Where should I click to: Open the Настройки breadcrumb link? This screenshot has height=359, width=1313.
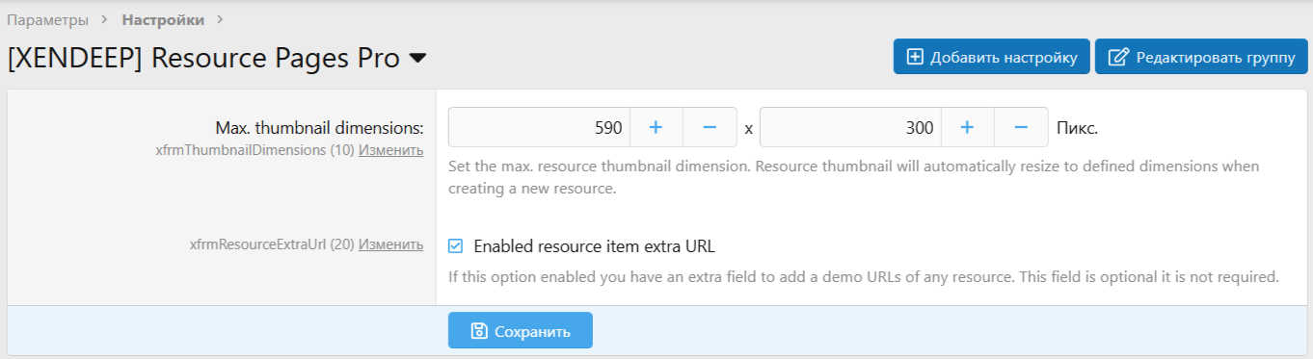(163, 19)
